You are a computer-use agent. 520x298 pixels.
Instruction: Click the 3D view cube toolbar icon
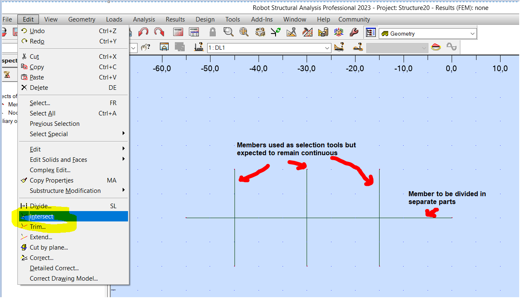pyautogui.click(x=339, y=31)
